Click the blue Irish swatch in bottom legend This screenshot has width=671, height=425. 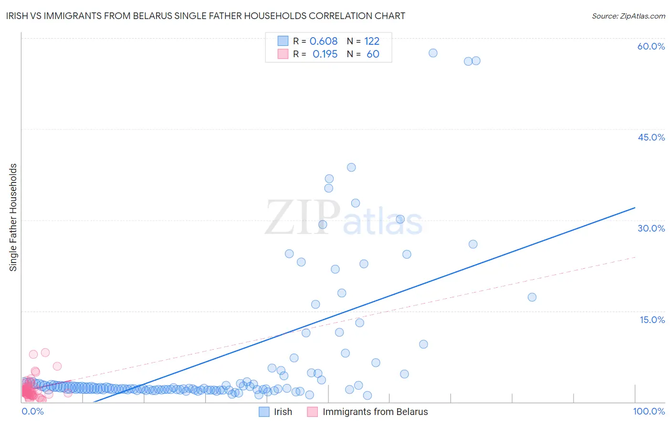[264, 412]
